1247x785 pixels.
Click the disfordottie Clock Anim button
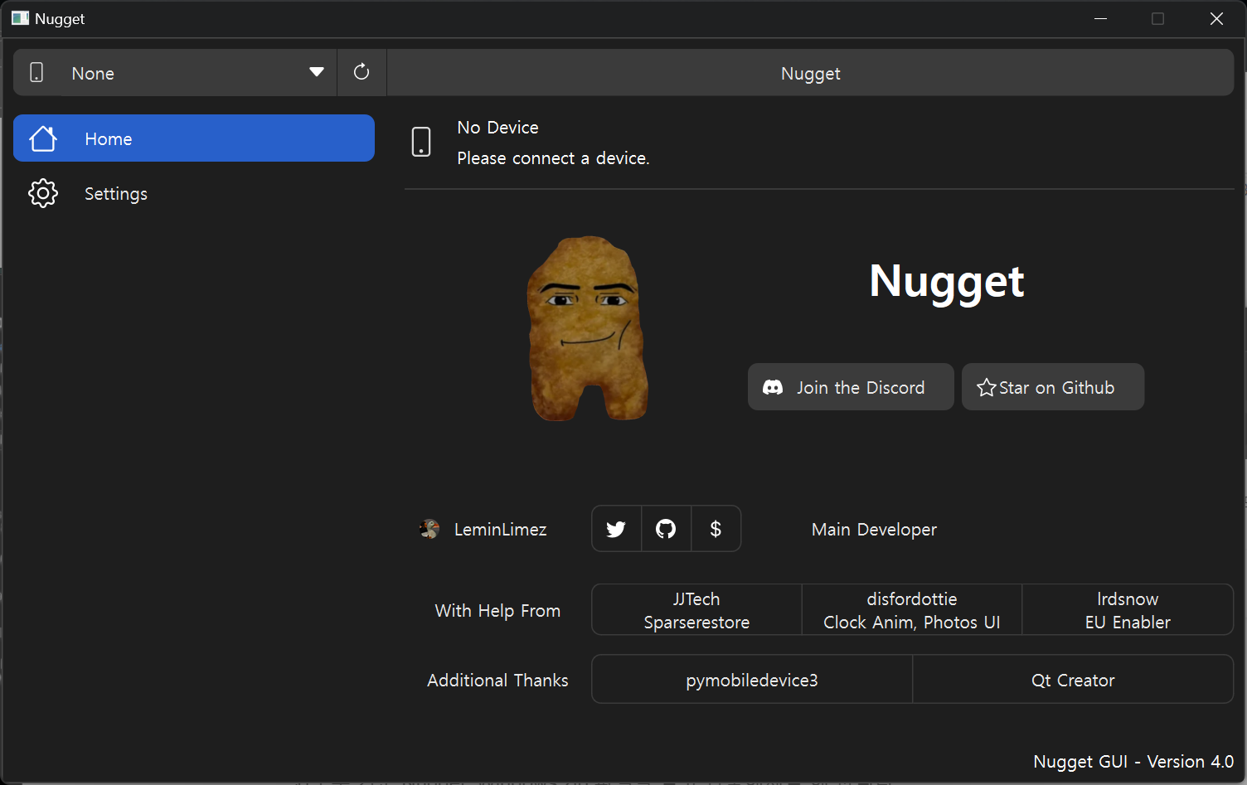(912, 610)
